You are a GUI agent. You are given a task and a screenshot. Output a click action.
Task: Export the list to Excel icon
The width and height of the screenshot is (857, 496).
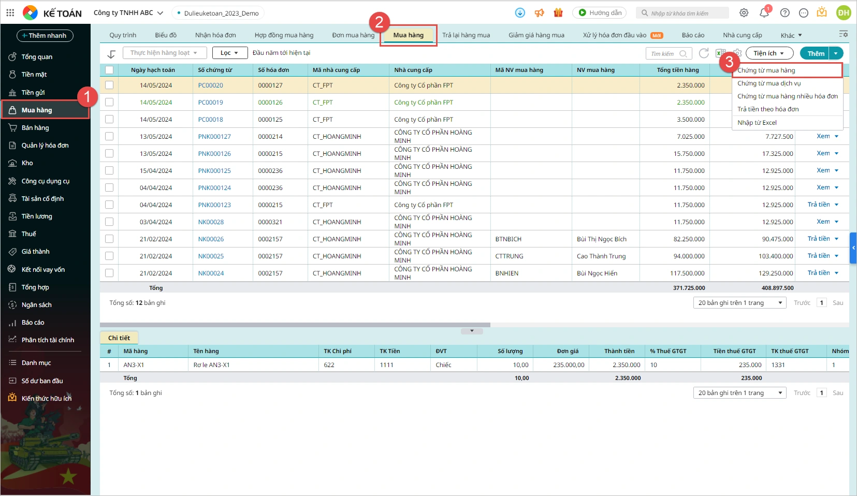(720, 53)
